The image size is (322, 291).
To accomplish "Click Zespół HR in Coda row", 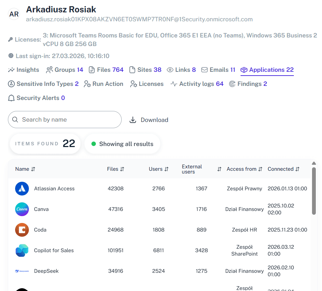I will click(x=244, y=230).
